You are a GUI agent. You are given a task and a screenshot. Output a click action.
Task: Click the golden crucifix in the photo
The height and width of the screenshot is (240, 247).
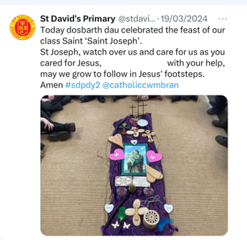point(149,136)
